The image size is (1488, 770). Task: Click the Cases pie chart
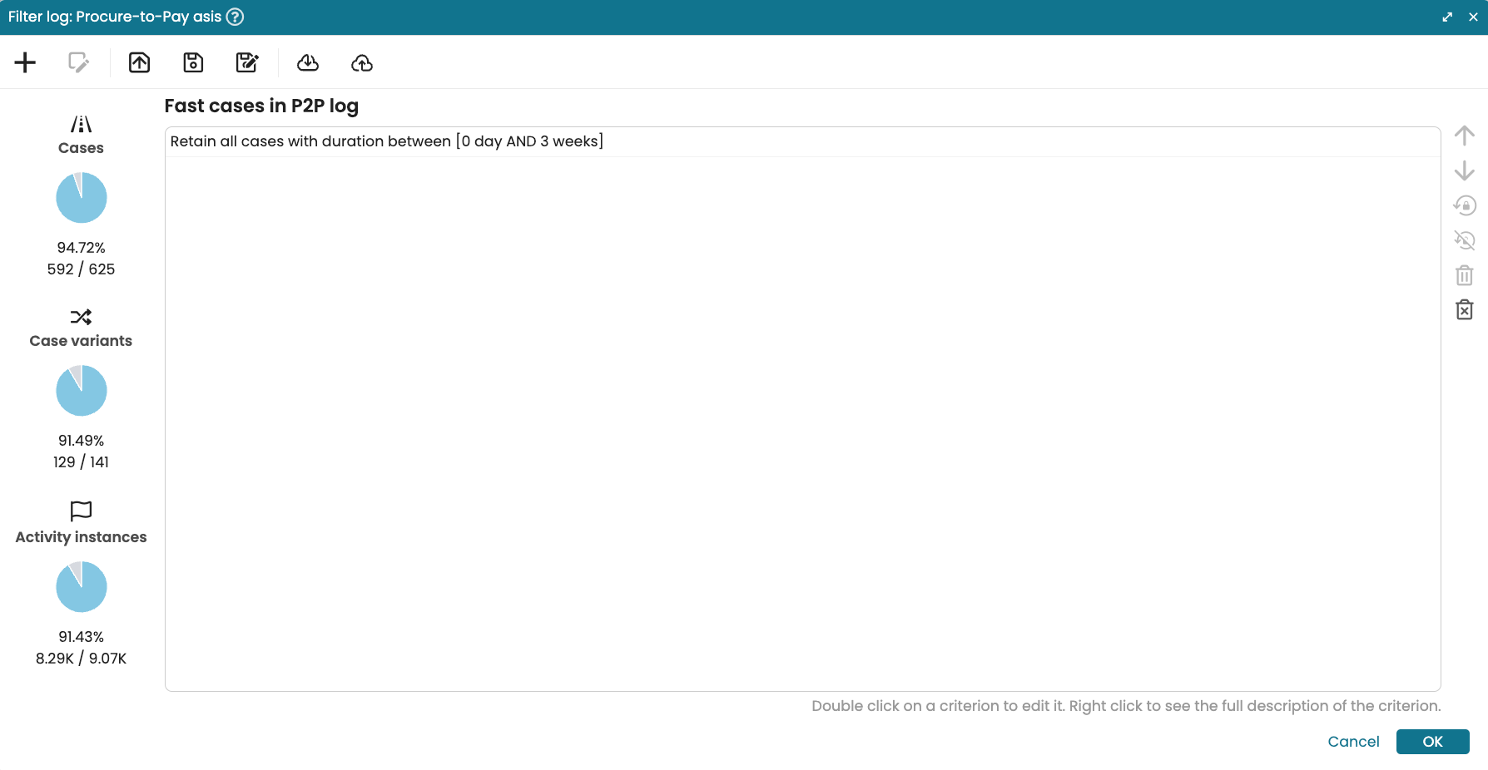(82, 198)
